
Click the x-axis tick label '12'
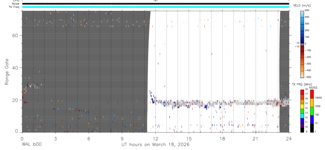[155, 138]
